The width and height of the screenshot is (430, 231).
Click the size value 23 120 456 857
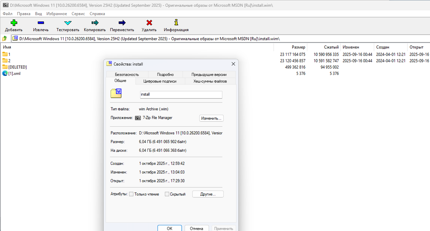pos(293,60)
